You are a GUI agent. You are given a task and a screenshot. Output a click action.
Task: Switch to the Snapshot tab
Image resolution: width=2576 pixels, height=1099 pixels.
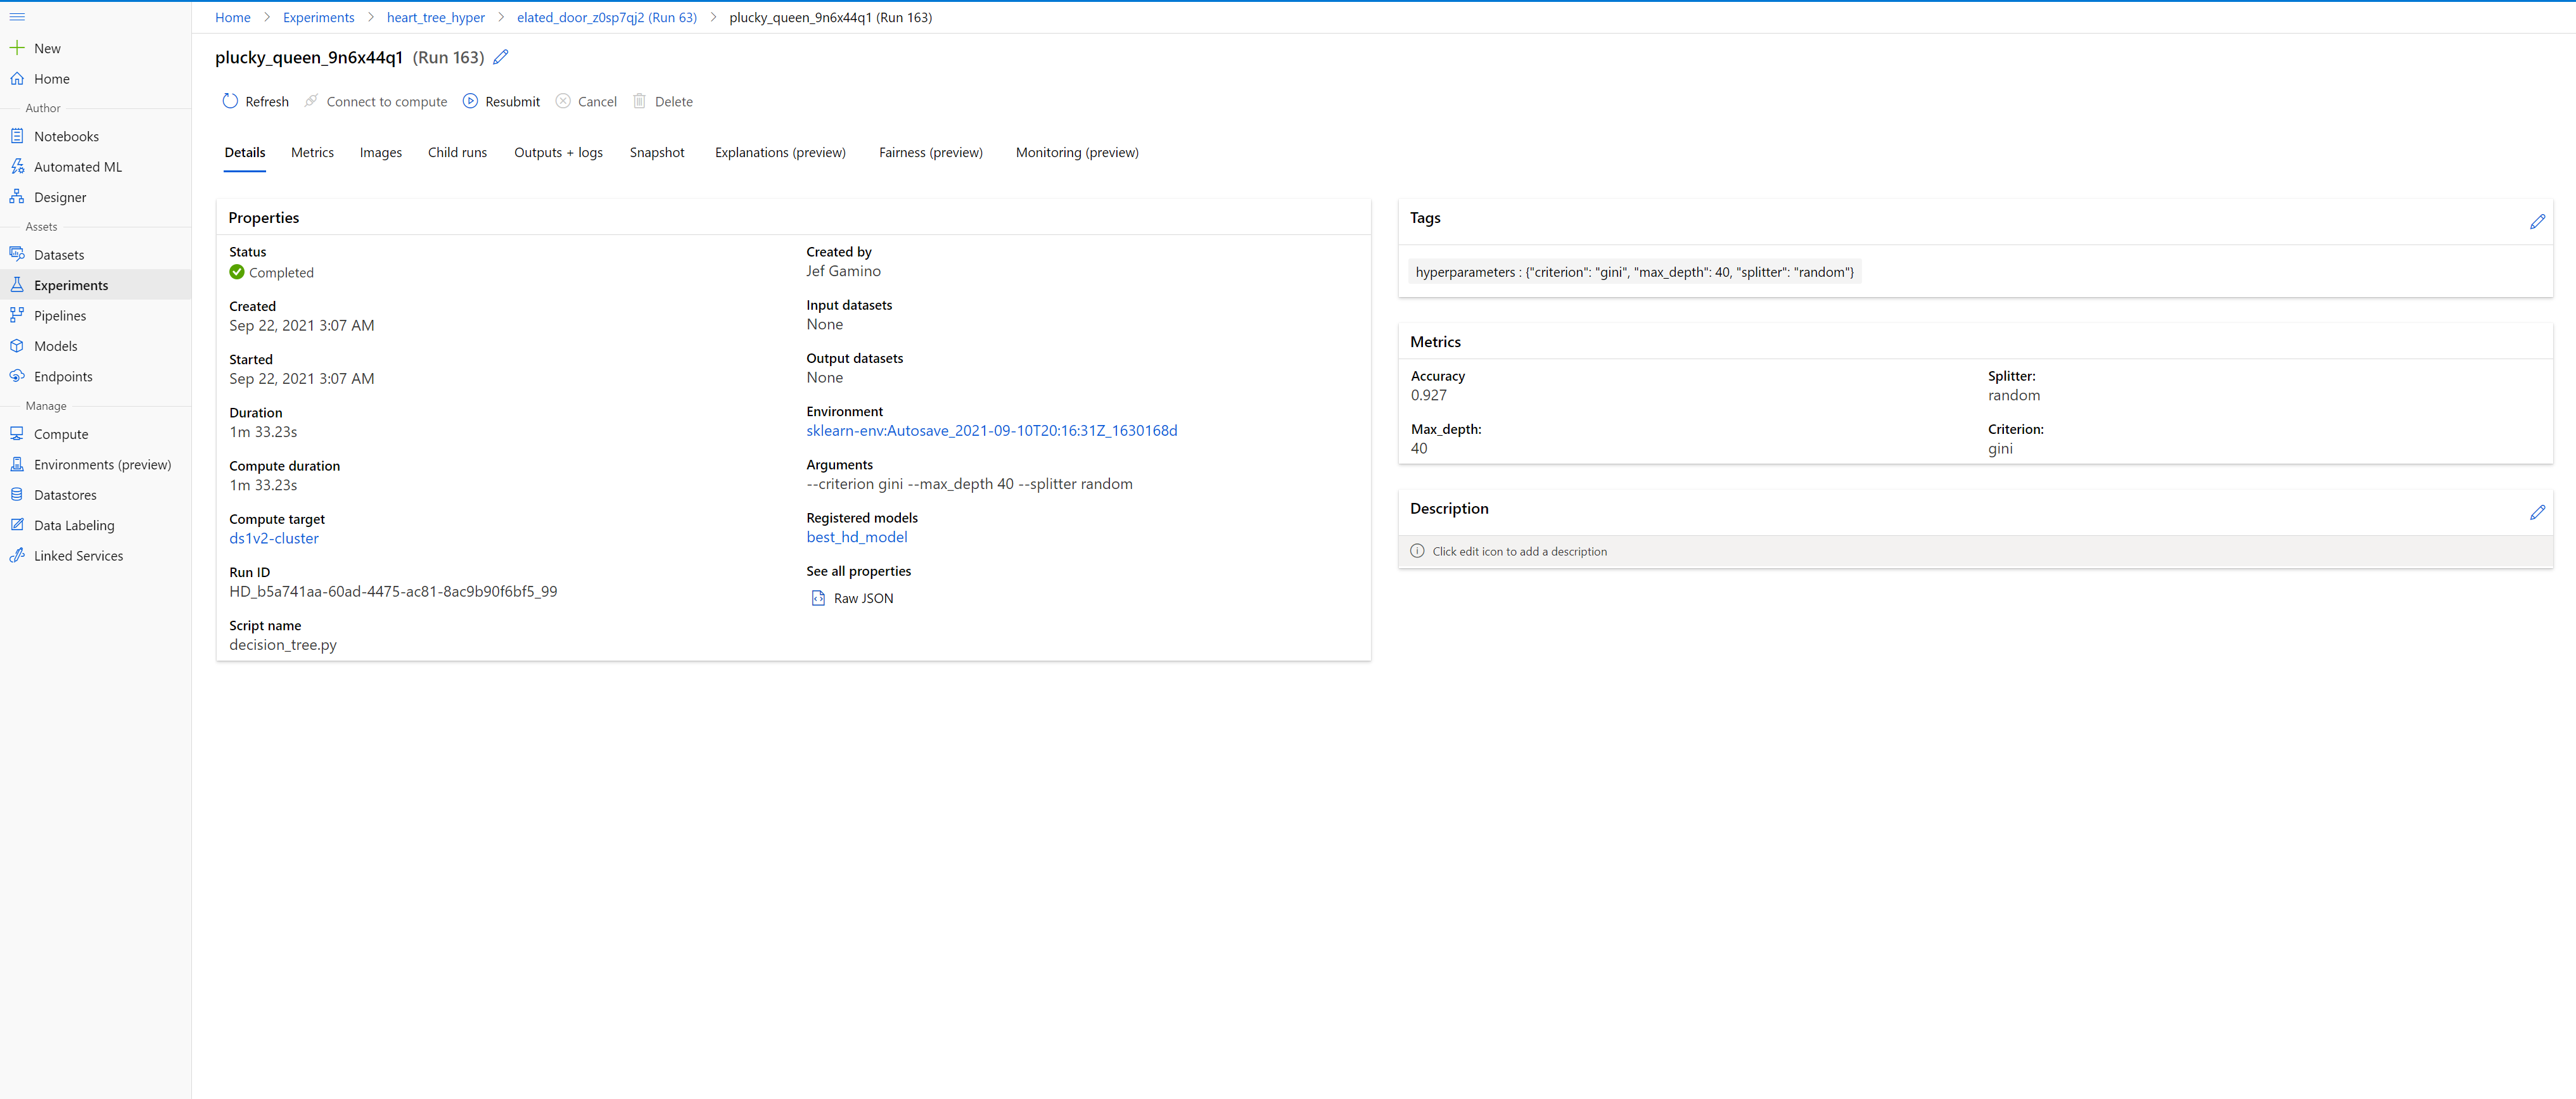pyautogui.click(x=657, y=152)
